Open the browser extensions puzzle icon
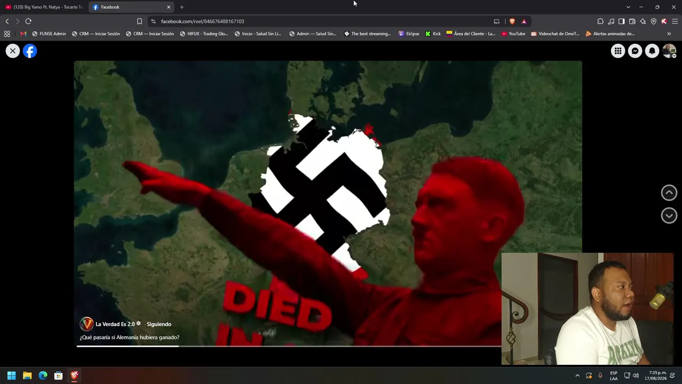The width and height of the screenshot is (682, 384). coord(600,21)
